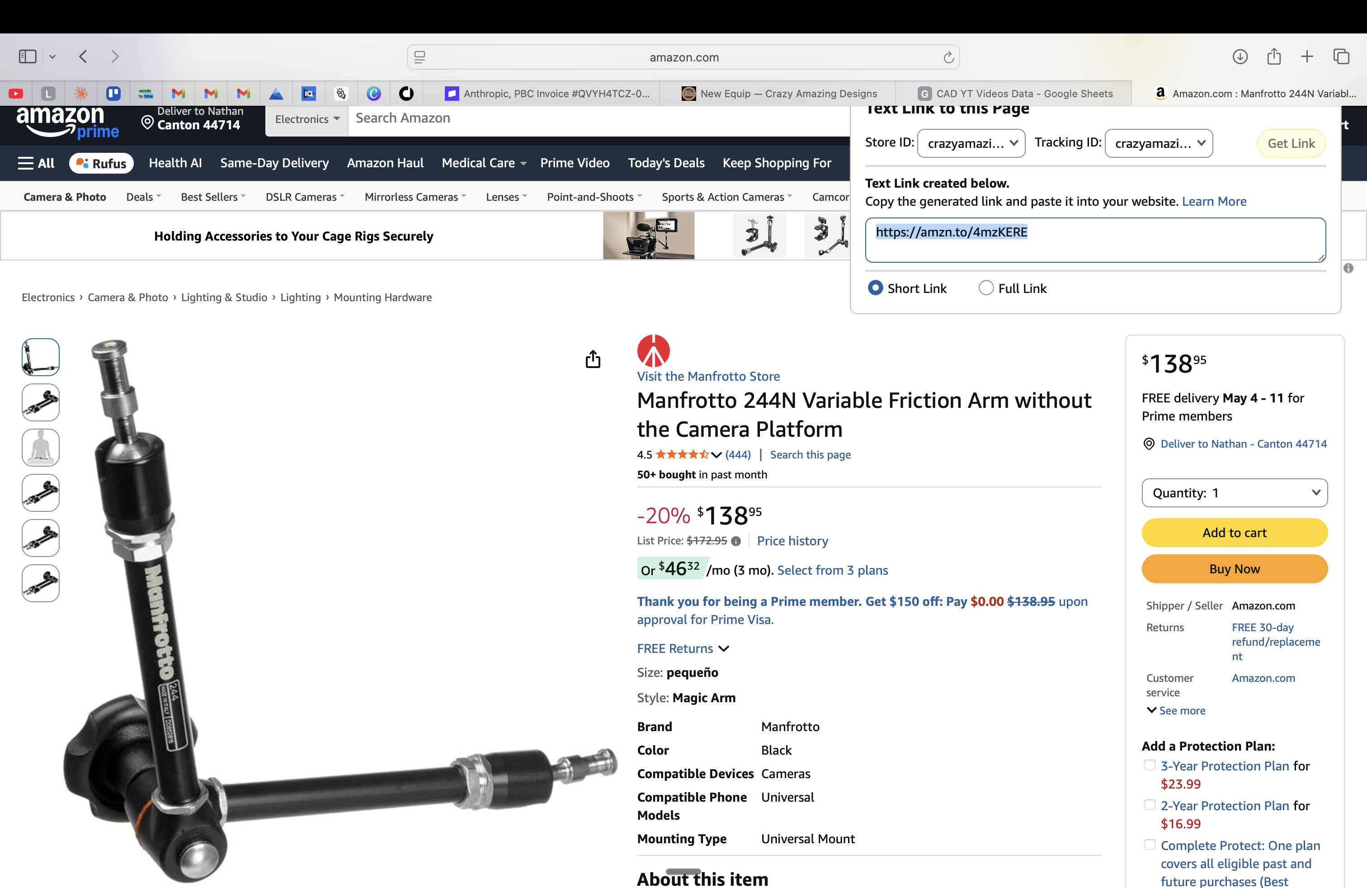Open the Tracking ID dropdown
1367x888 pixels.
pyautogui.click(x=1159, y=143)
